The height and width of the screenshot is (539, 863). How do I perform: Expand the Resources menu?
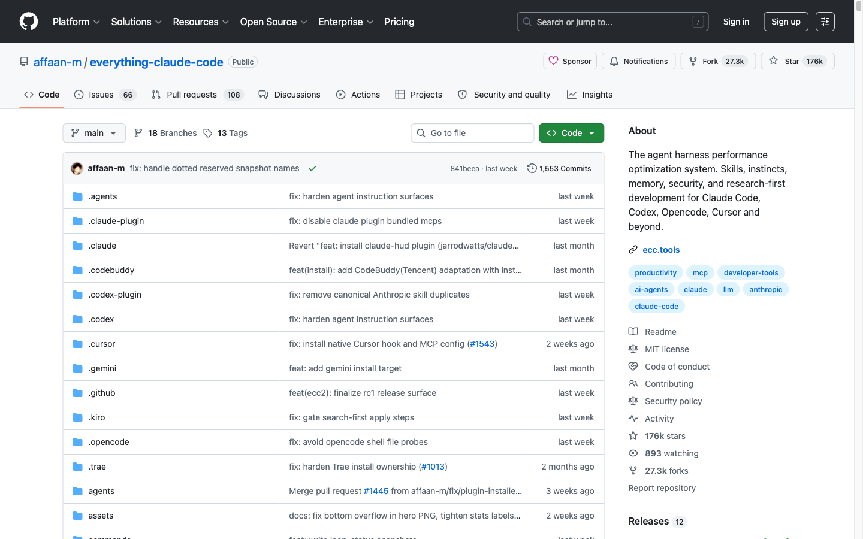click(x=201, y=22)
